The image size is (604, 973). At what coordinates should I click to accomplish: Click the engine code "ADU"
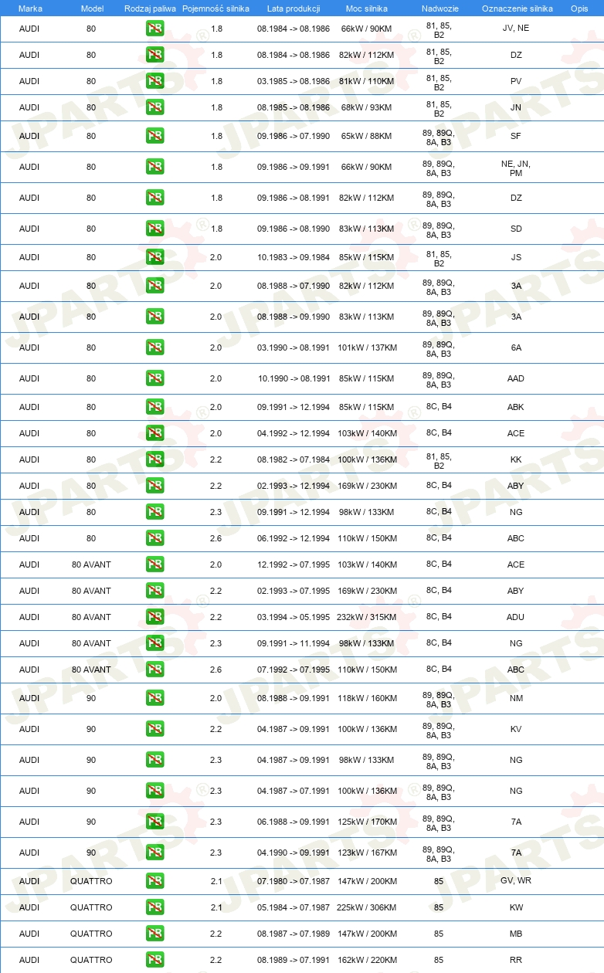tap(516, 617)
